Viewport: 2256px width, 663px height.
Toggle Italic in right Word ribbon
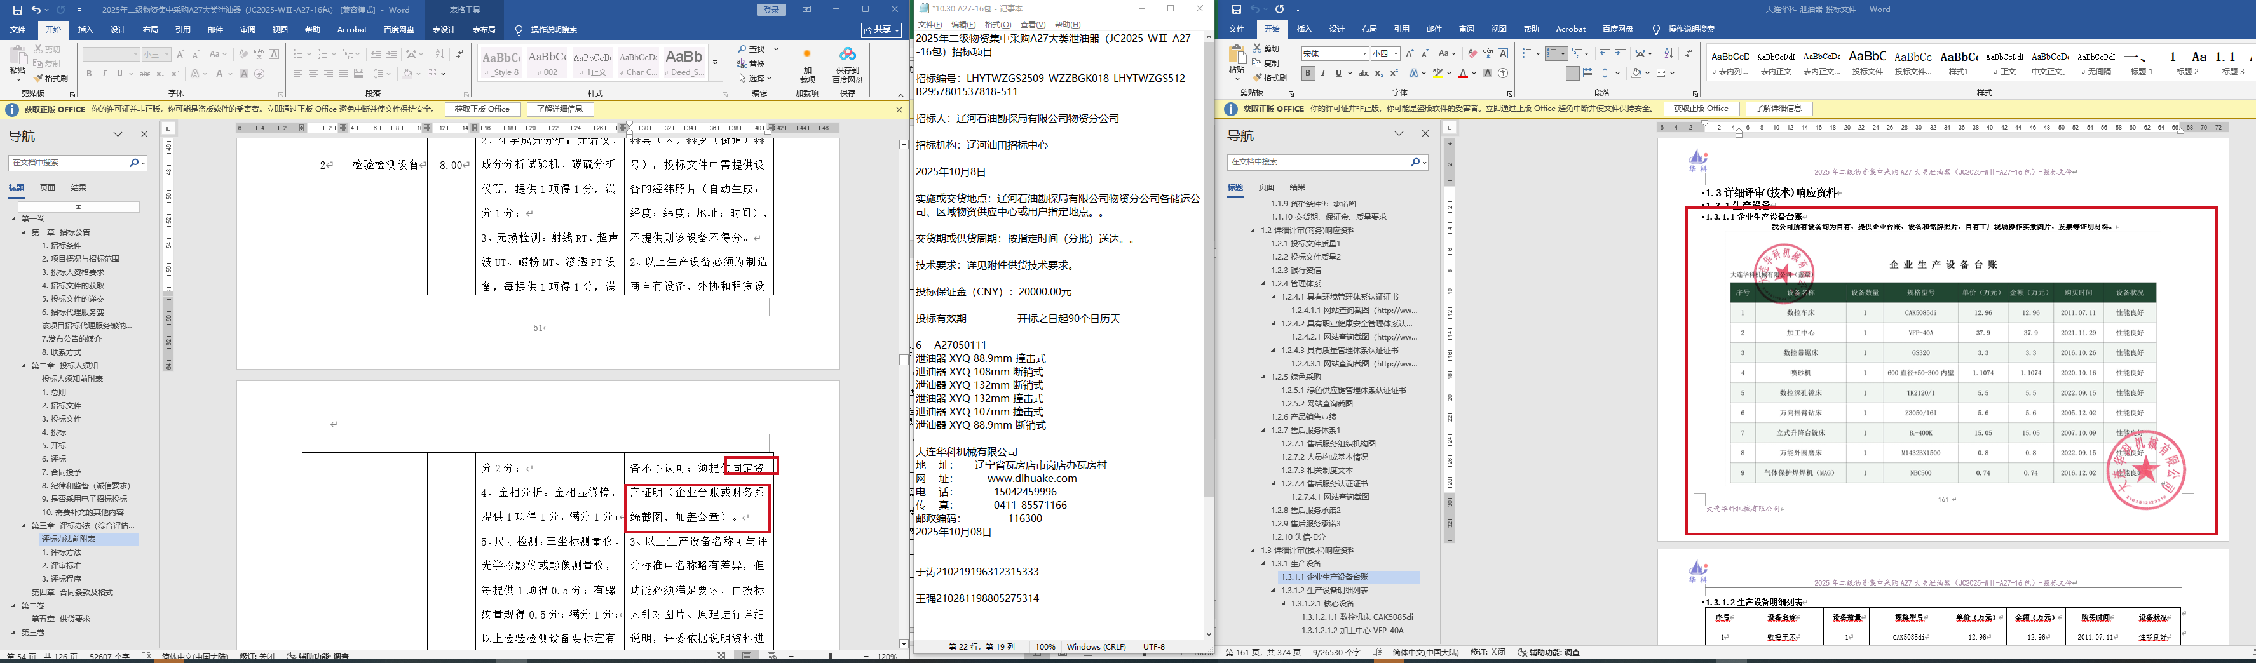[1323, 74]
